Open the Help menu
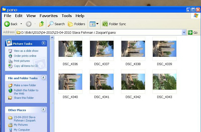 (x=80, y=16)
